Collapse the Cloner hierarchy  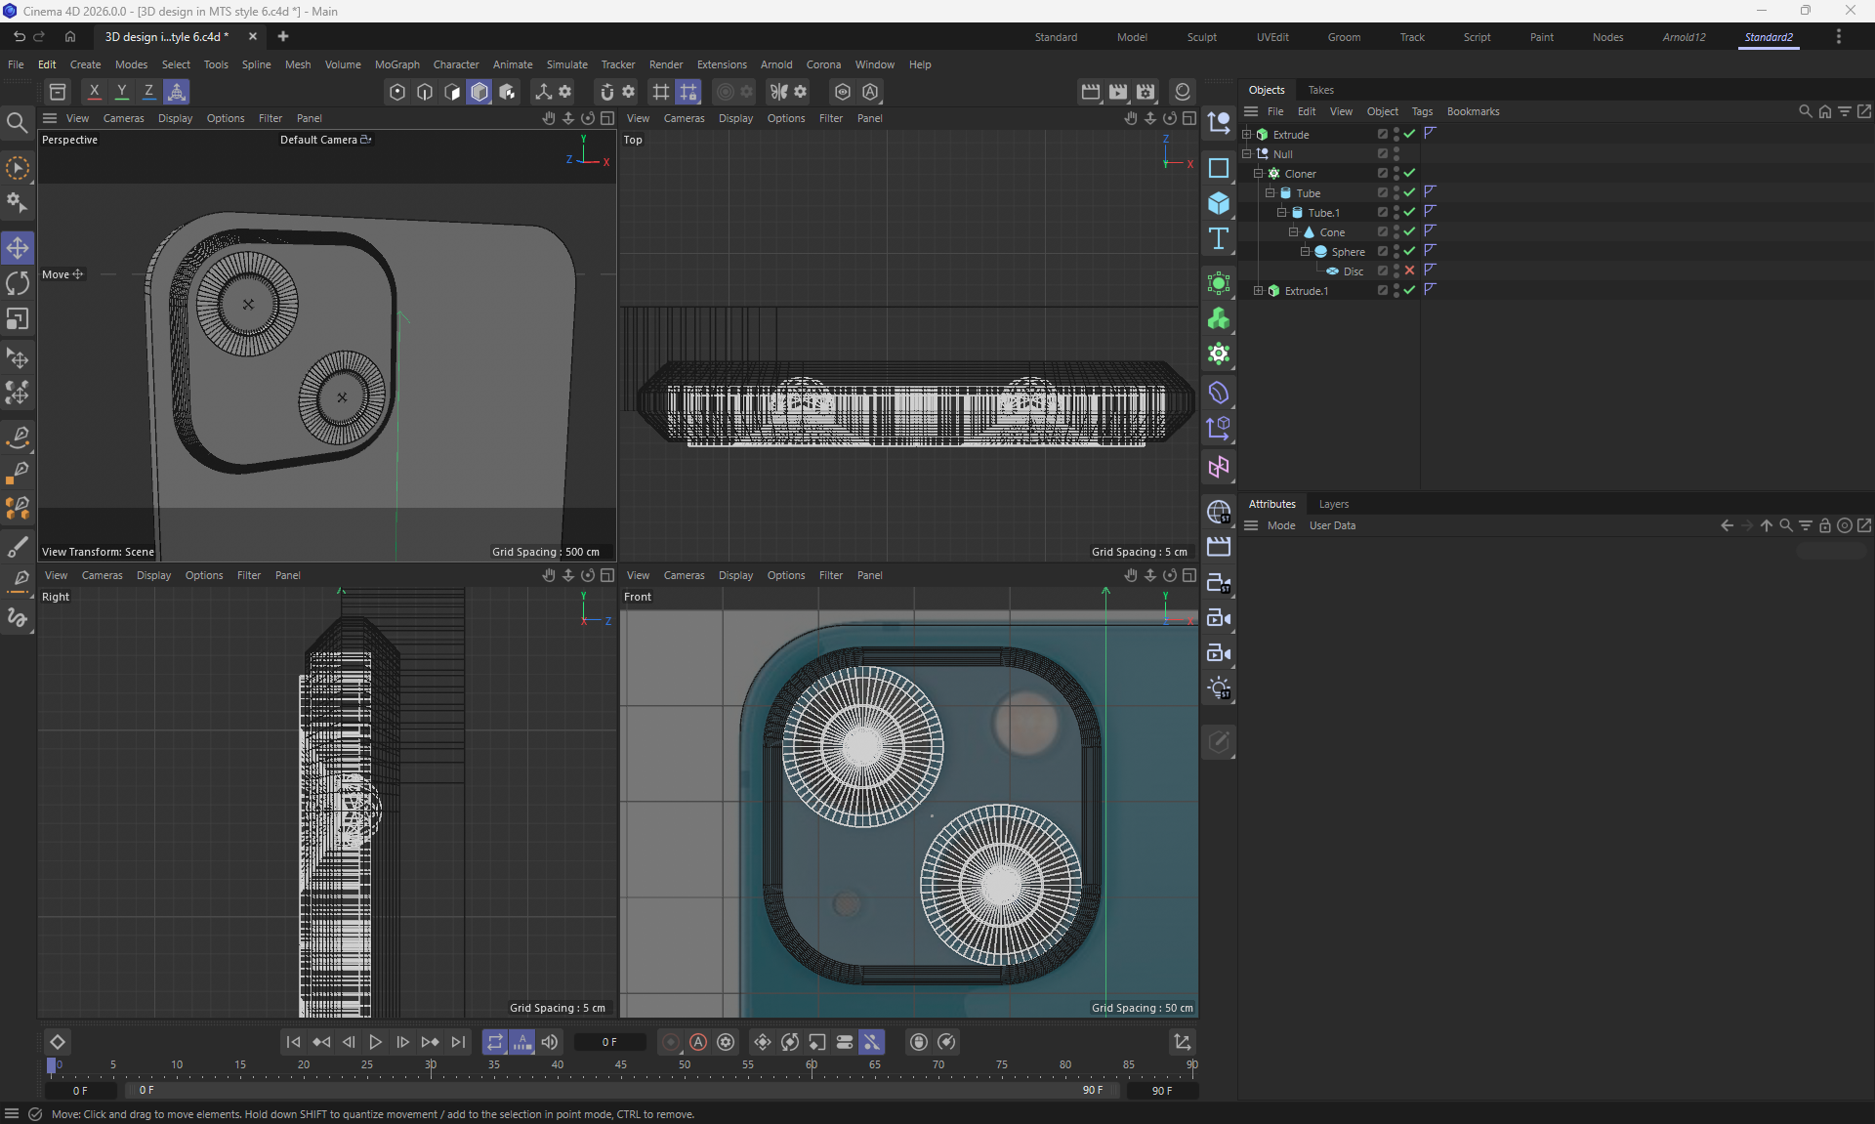(x=1259, y=173)
